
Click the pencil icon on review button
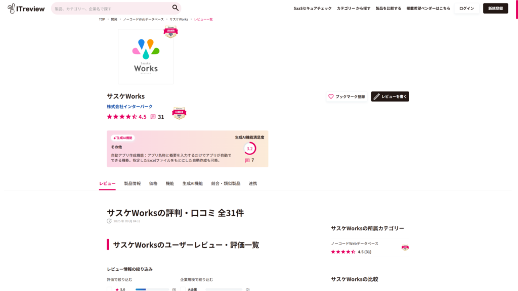[x=376, y=96]
